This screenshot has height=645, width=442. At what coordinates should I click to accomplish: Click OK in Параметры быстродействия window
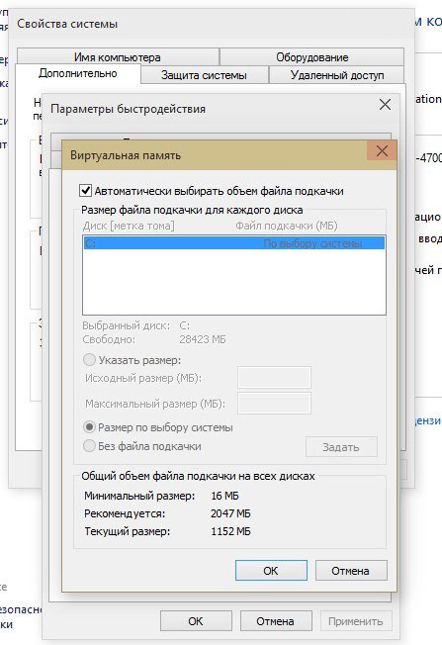point(196,620)
